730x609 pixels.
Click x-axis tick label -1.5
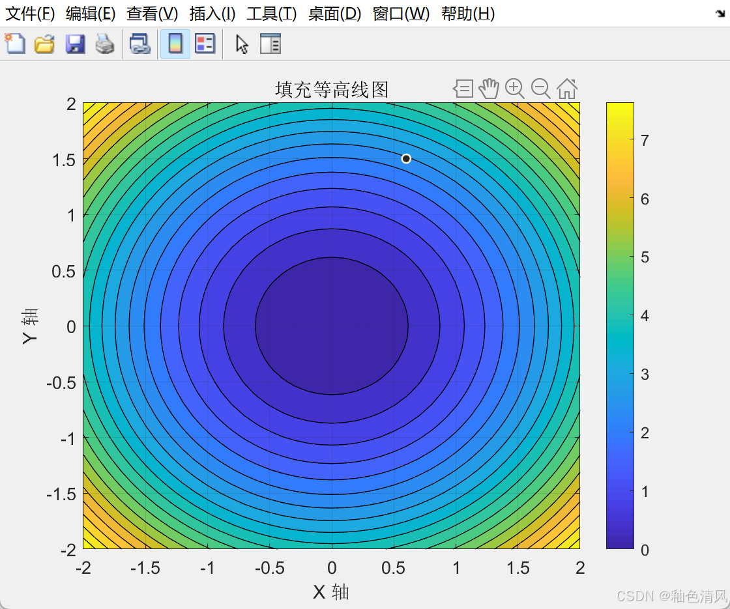pos(145,567)
